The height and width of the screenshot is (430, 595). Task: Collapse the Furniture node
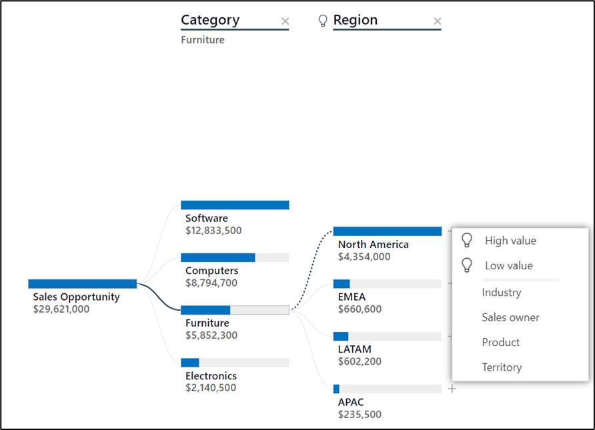234,310
